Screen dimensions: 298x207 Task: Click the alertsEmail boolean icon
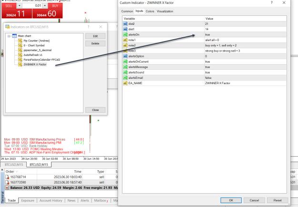pyautogui.click(x=125, y=78)
